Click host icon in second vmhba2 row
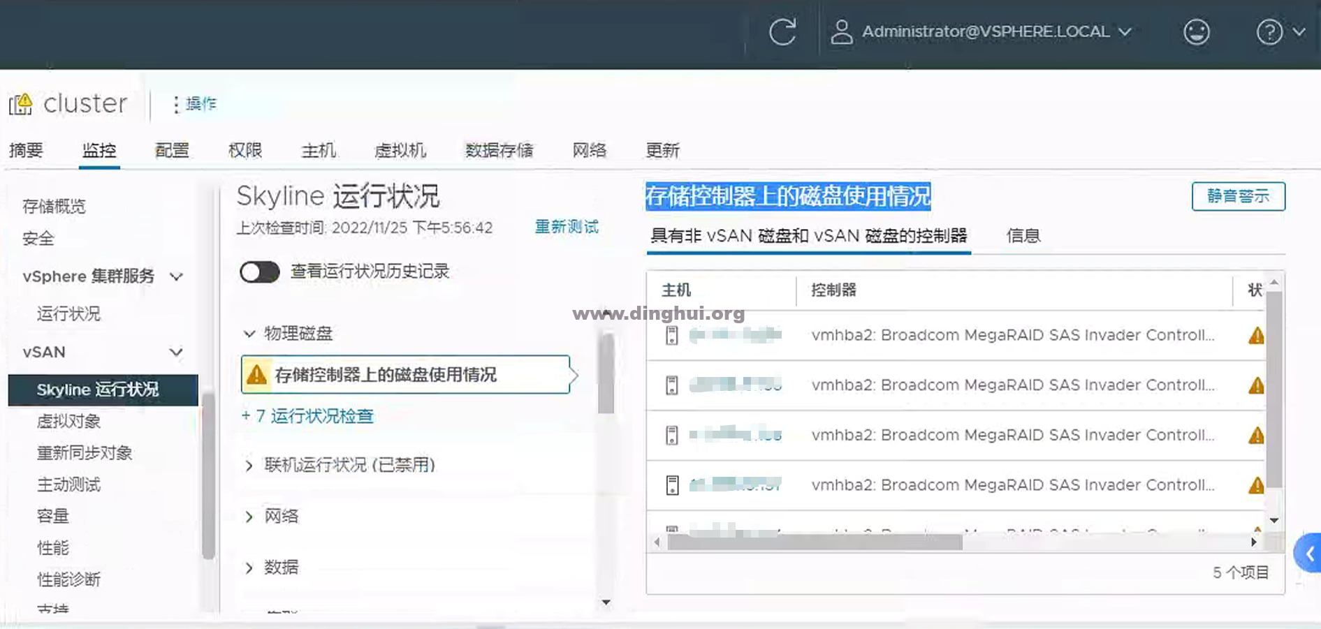This screenshot has width=1321, height=629. (671, 385)
